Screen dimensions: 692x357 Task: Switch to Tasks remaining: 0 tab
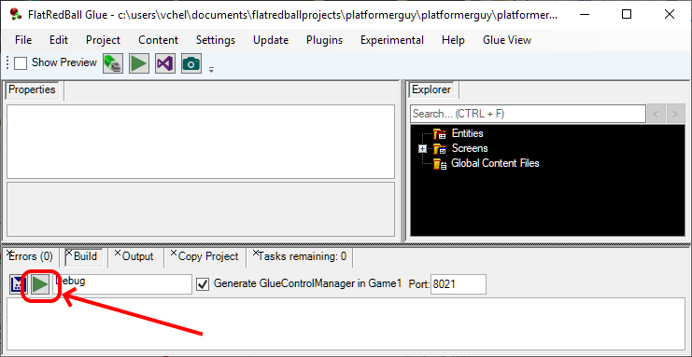[x=303, y=256]
